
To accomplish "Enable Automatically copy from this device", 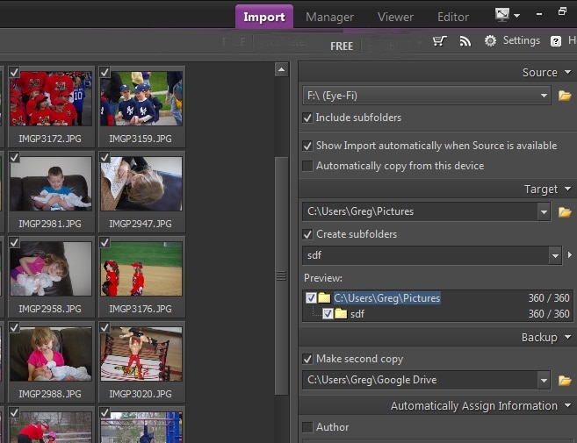I will pyautogui.click(x=307, y=166).
